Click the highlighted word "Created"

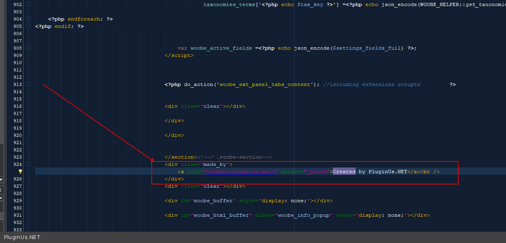coord(344,172)
